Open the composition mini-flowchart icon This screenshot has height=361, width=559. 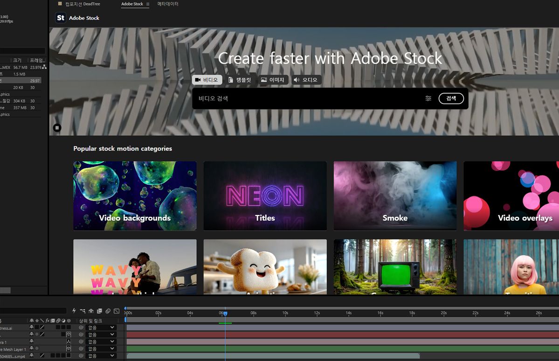coord(83,311)
